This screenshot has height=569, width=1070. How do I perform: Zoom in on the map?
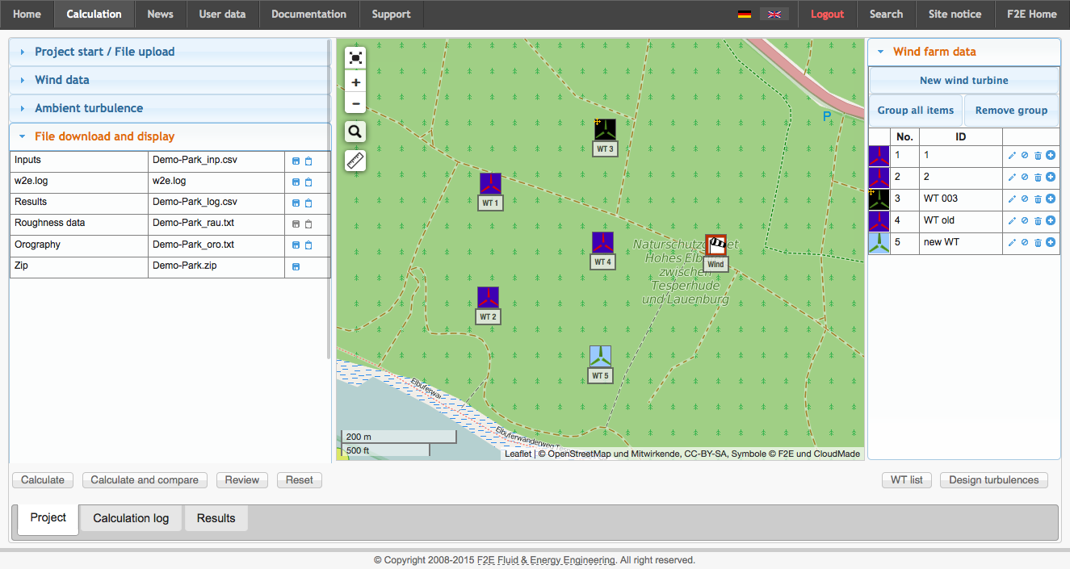click(x=355, y=82)
